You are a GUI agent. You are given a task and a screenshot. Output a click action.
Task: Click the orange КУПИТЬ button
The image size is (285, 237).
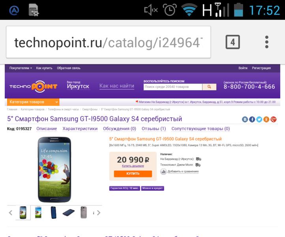[133, 173]
